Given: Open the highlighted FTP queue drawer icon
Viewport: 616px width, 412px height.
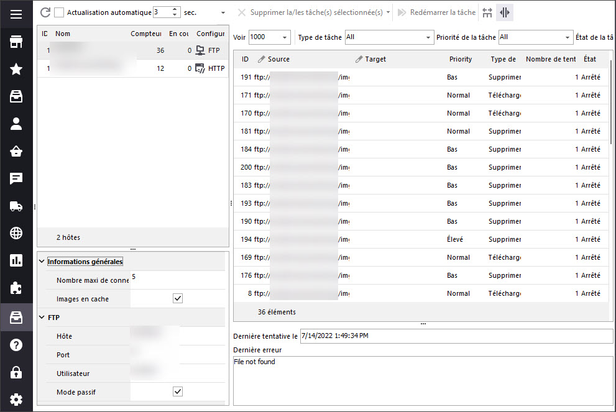Looking at the screenshot, I should coord(16,318).
